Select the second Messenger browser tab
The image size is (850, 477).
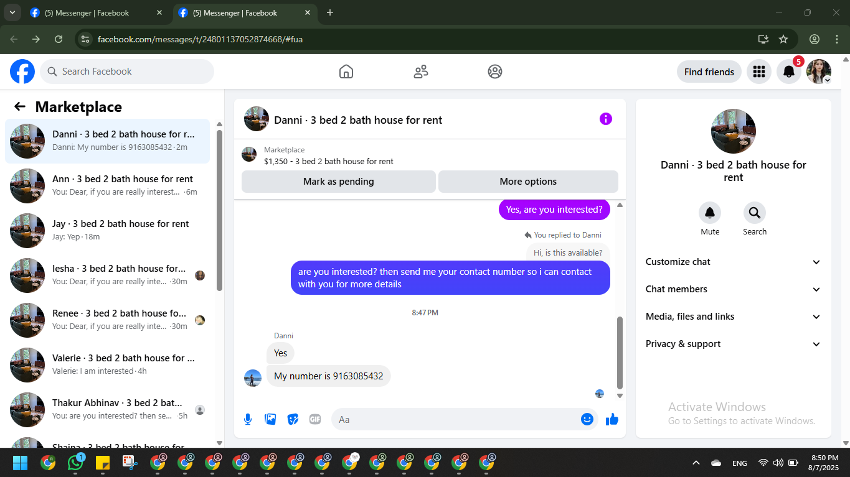click(x=244, y=12)
